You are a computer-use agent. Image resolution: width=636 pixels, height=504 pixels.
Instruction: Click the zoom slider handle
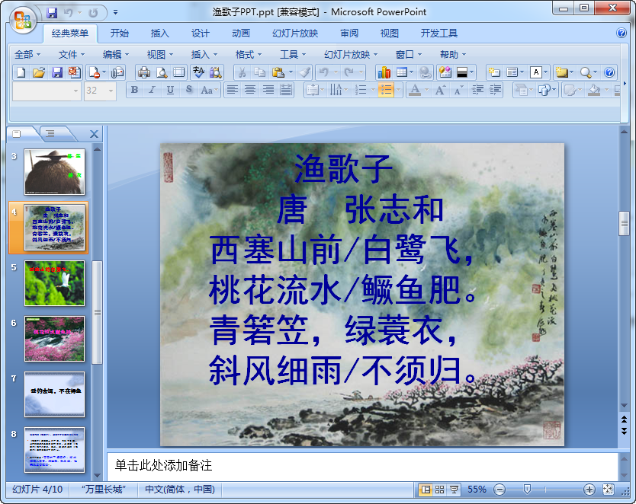point(527,490)
